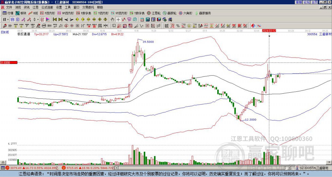
Task: Open the 资讯 menu
Action: tap(27, 7)
